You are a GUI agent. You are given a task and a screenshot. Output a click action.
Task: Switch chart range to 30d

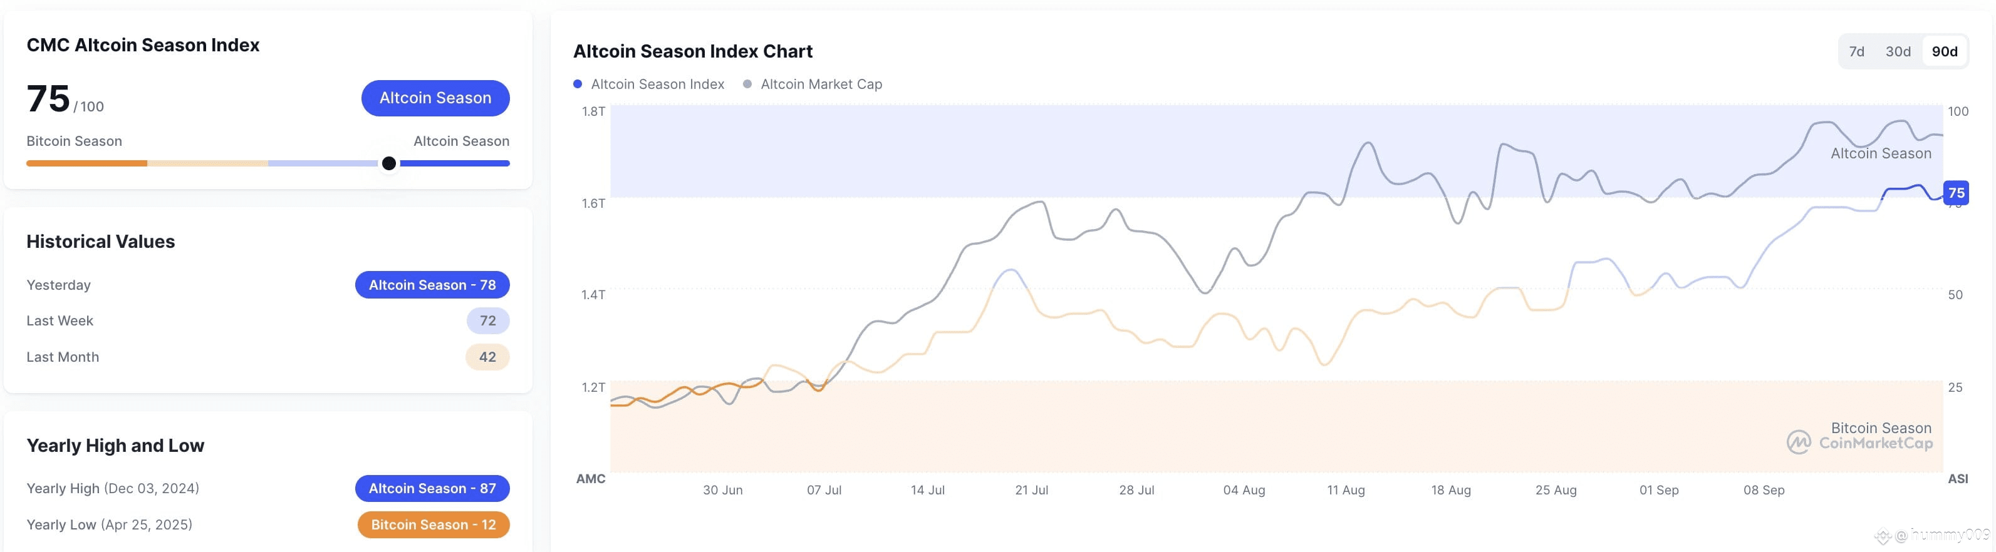tap(1898, 51)
